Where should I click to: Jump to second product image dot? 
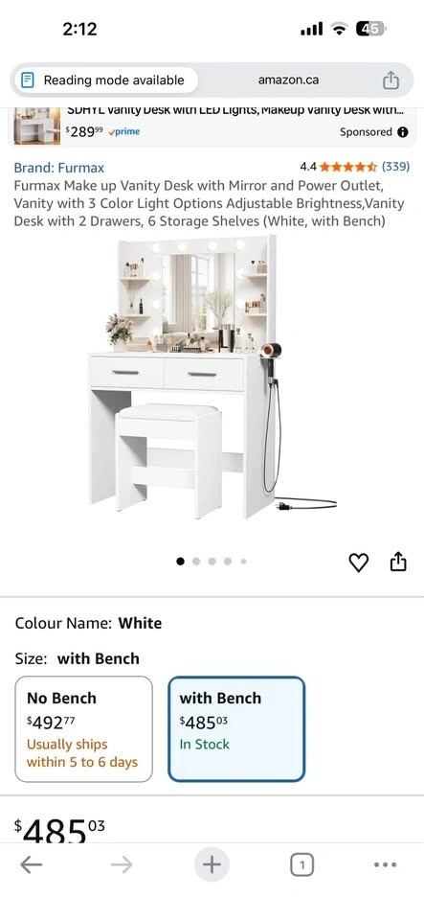pos(196,562)
